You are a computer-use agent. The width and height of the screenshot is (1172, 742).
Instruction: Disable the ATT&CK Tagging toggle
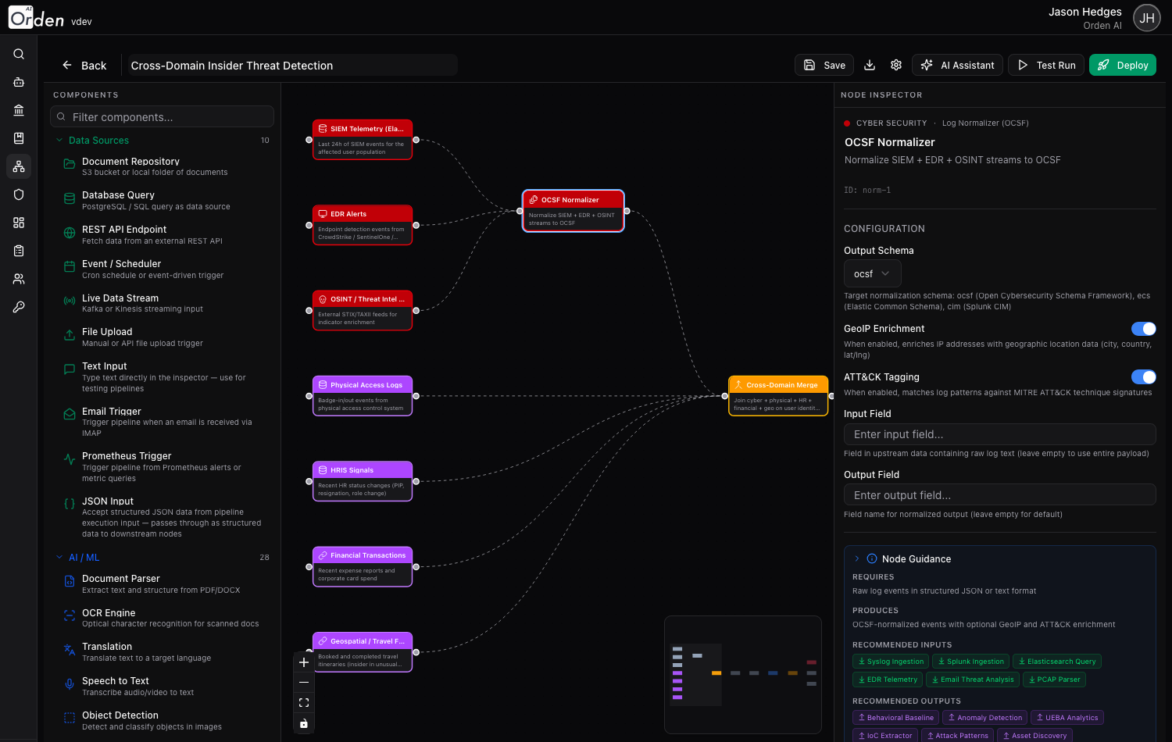[x=1143, y=377]
